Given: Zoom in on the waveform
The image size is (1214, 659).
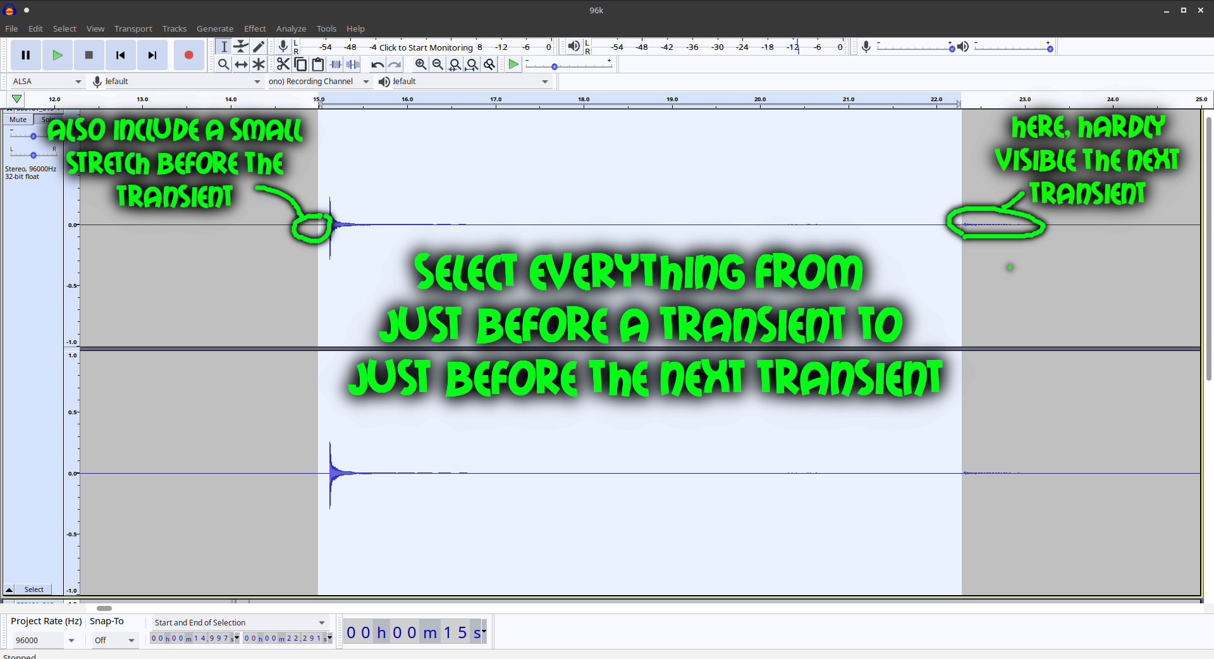Looking at the screenshot, I should pos(420,64).
